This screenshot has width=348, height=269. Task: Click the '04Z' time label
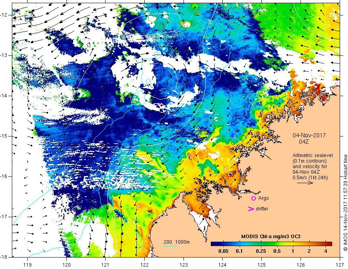(304, 142)
